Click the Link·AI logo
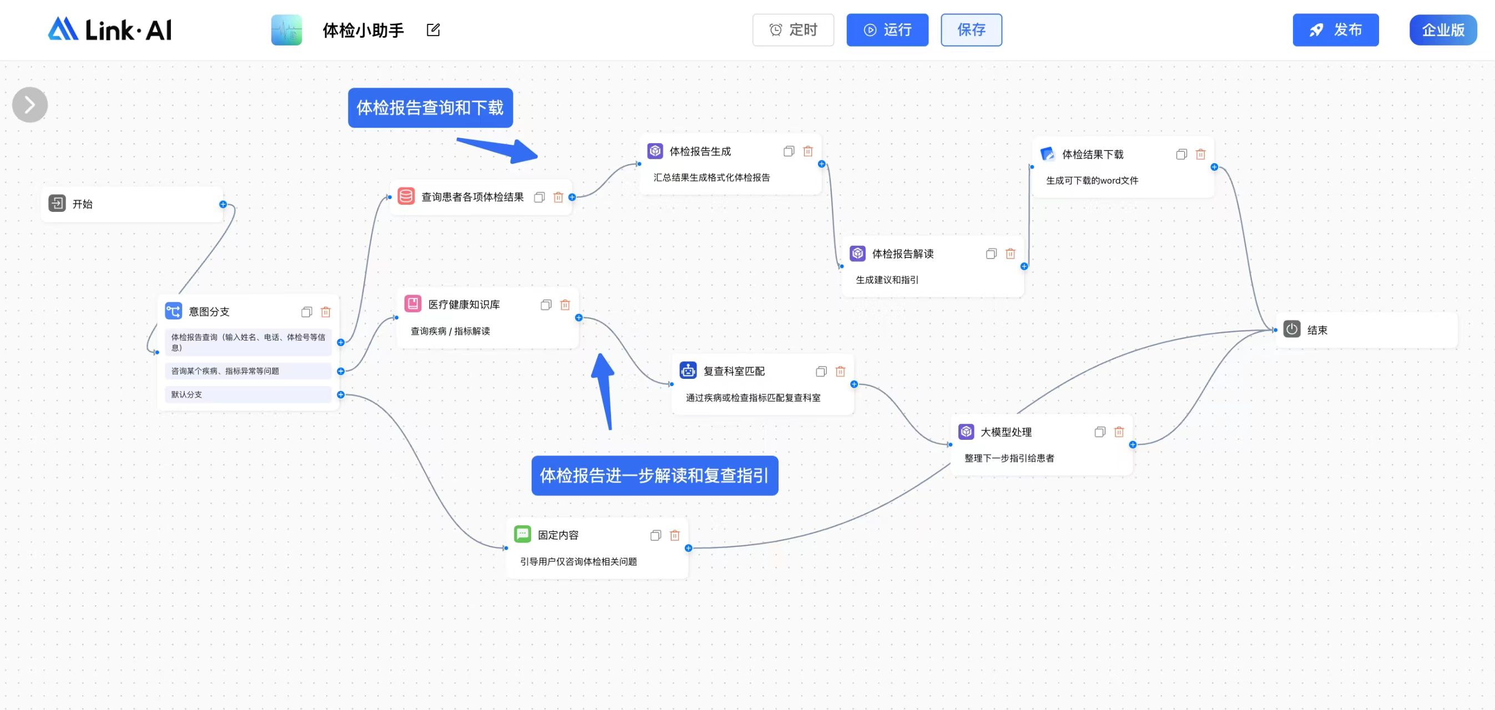 (x=110, y=29)
